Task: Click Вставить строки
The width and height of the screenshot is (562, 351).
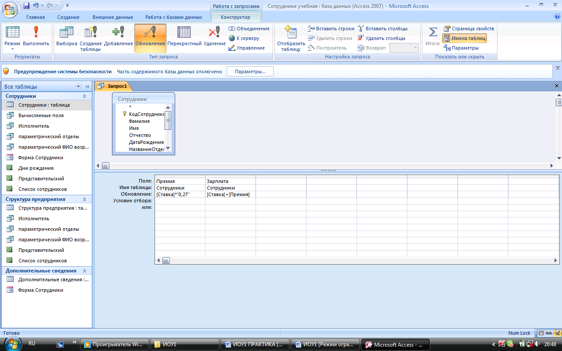Action: pos(331,29)
